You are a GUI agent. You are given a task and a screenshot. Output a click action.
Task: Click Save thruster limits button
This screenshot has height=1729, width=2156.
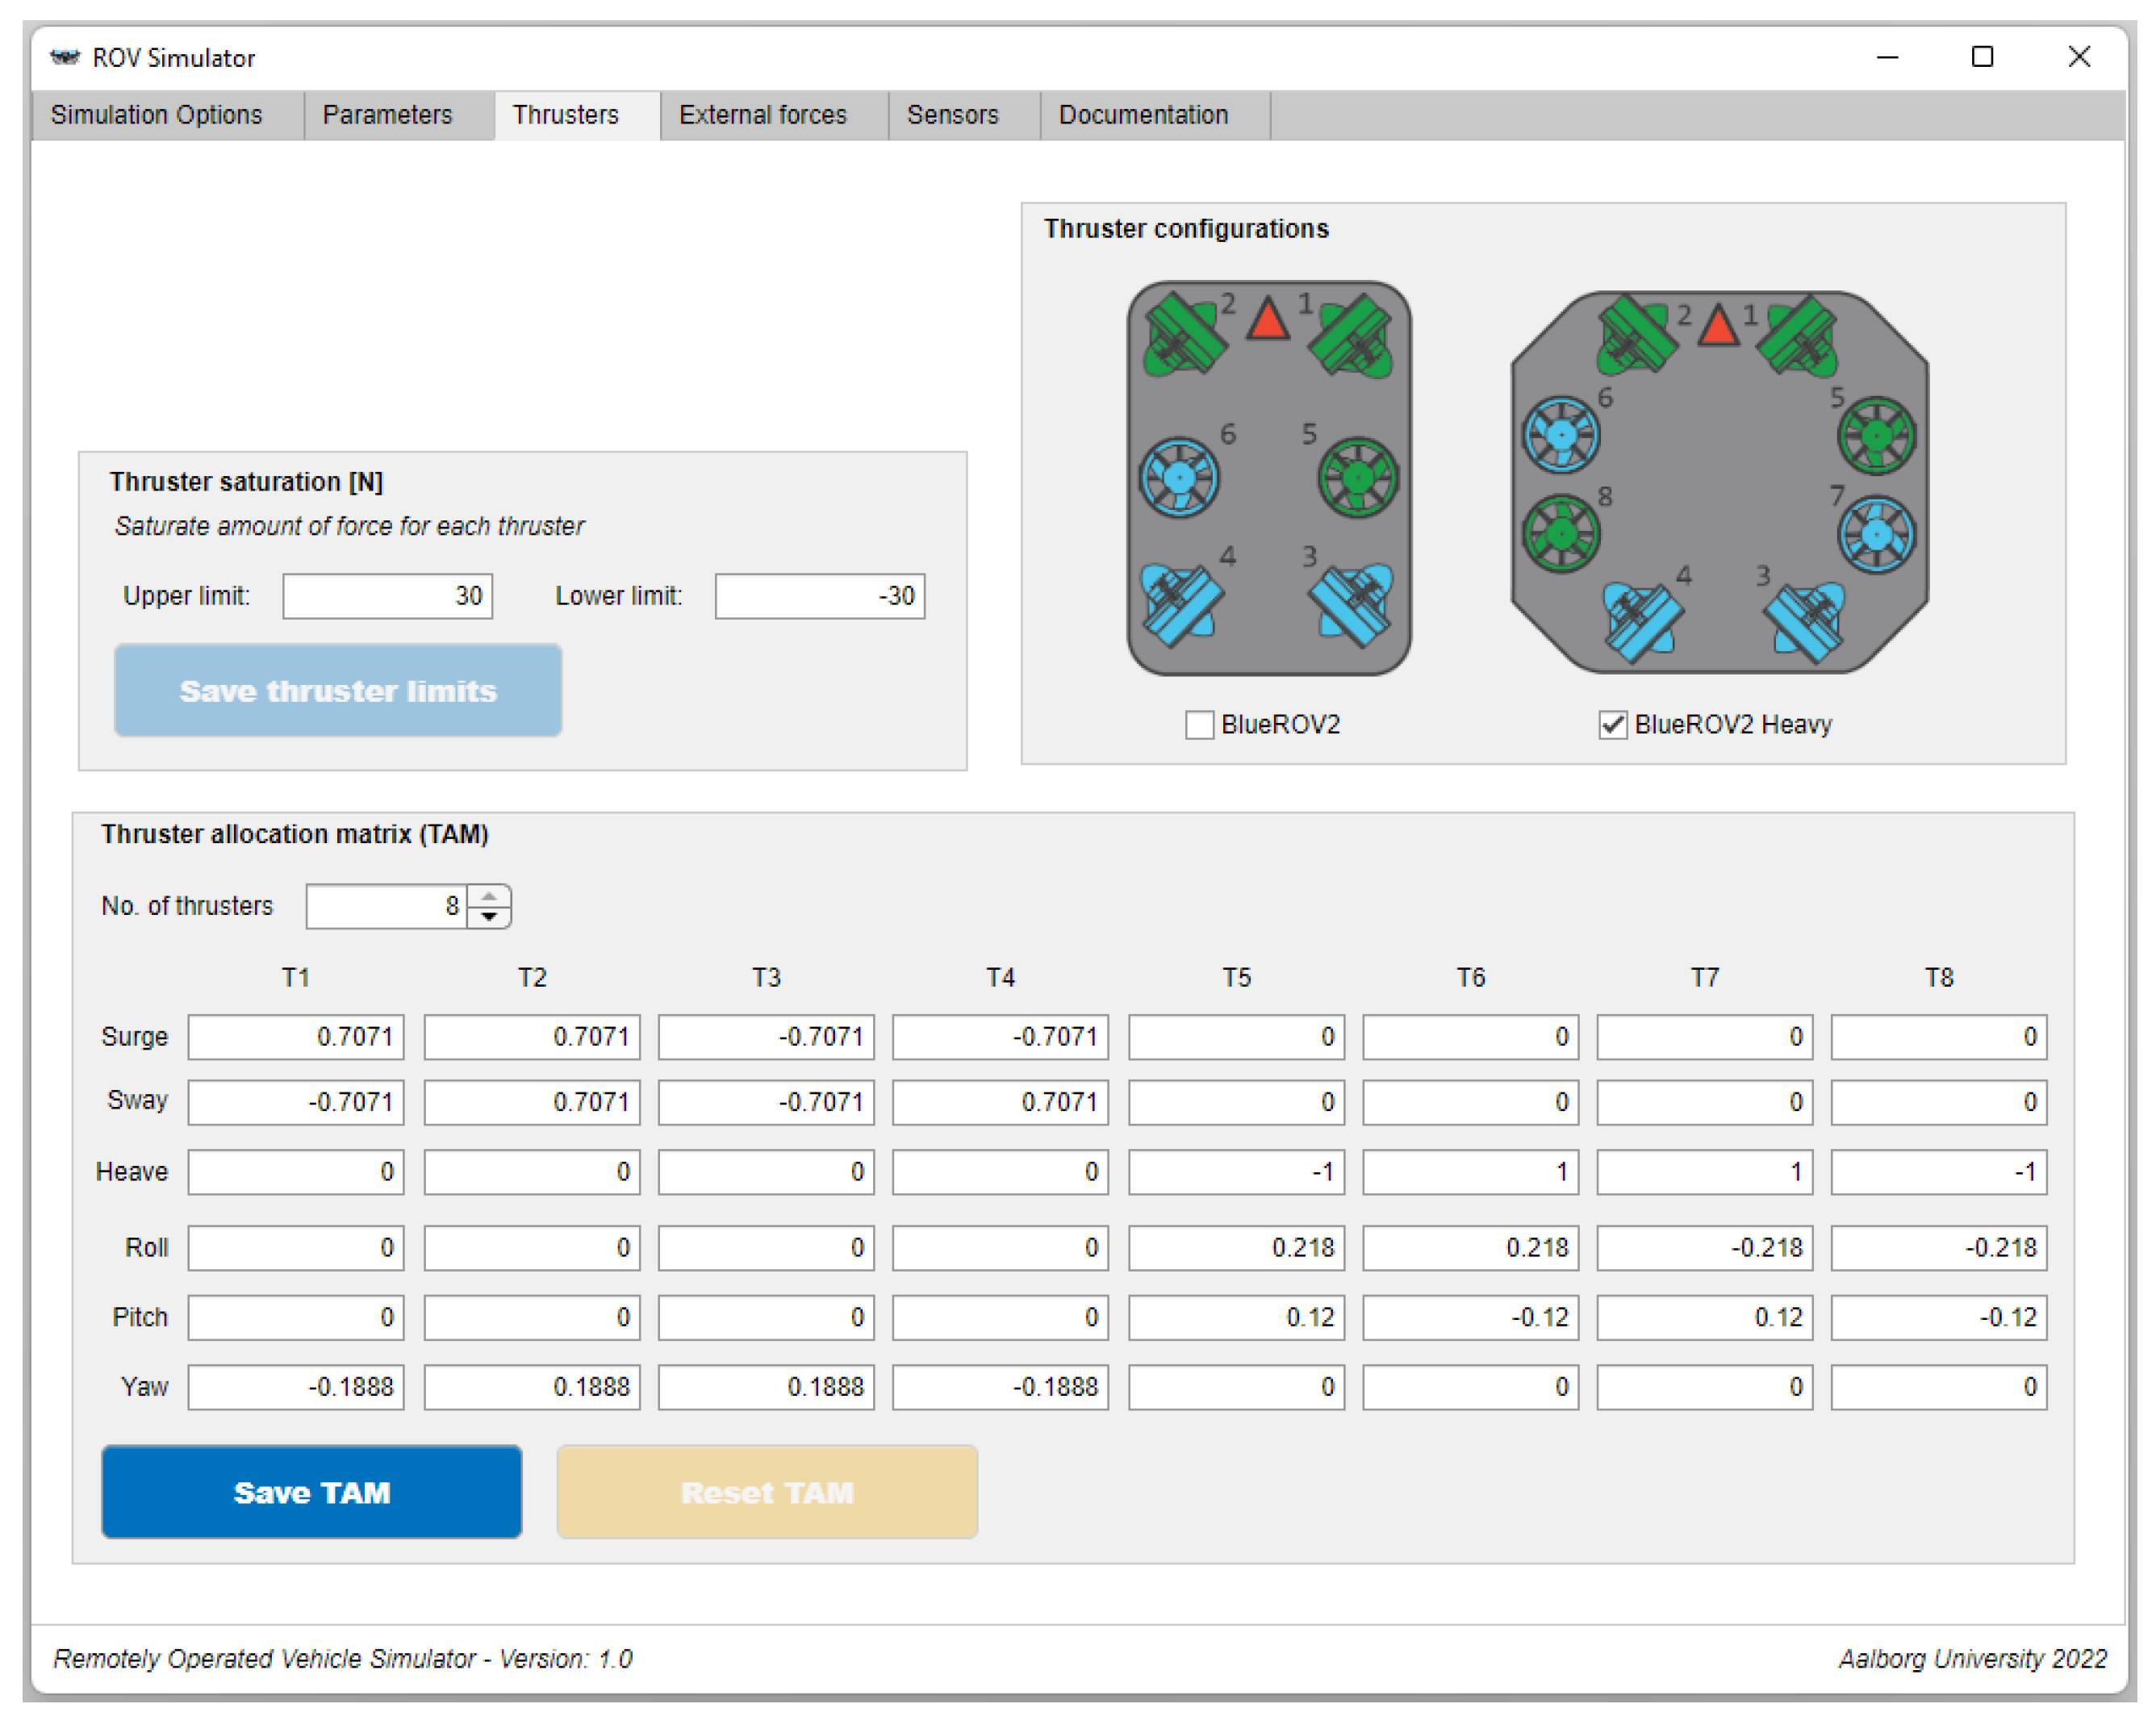click(x=338, y=691)
